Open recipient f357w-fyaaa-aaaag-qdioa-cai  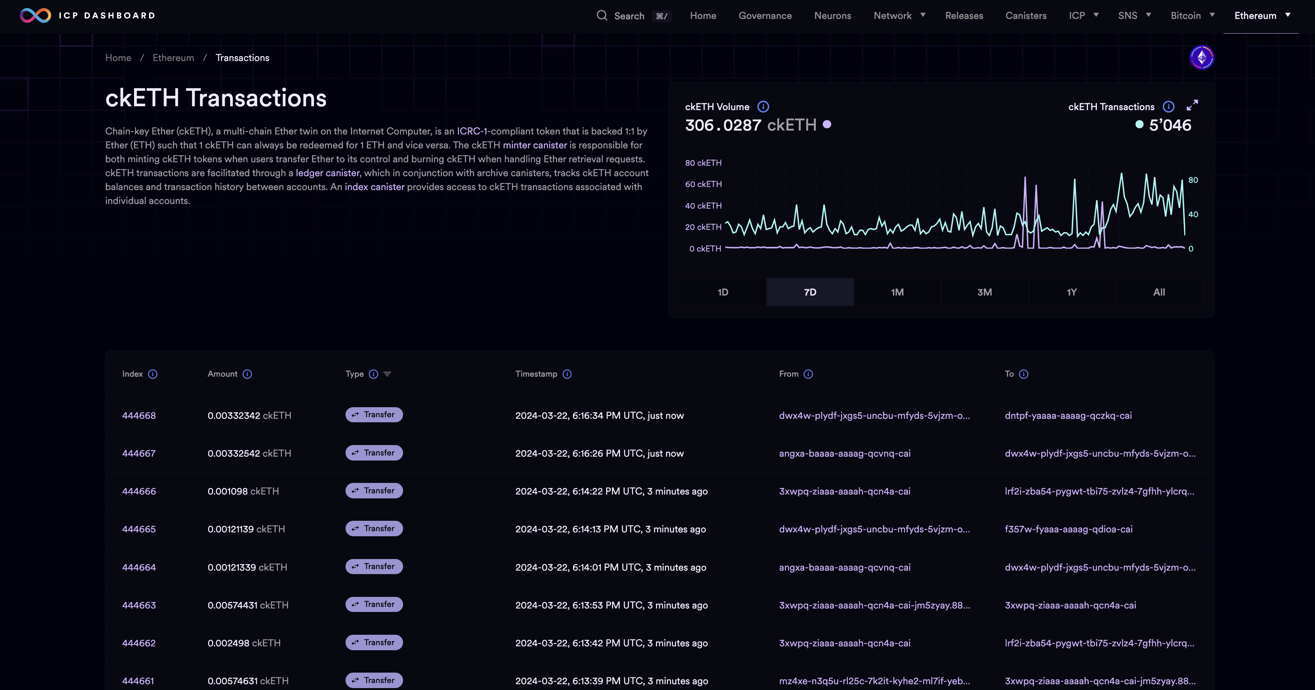(1068, 529)
